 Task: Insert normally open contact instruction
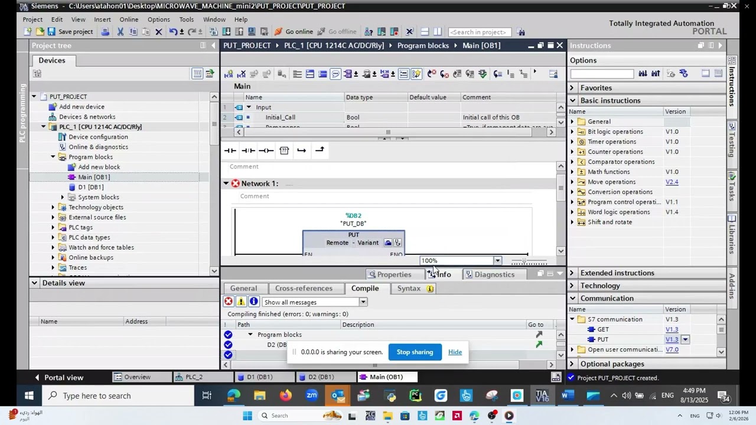pyautogui.click(x=230, y=151)
